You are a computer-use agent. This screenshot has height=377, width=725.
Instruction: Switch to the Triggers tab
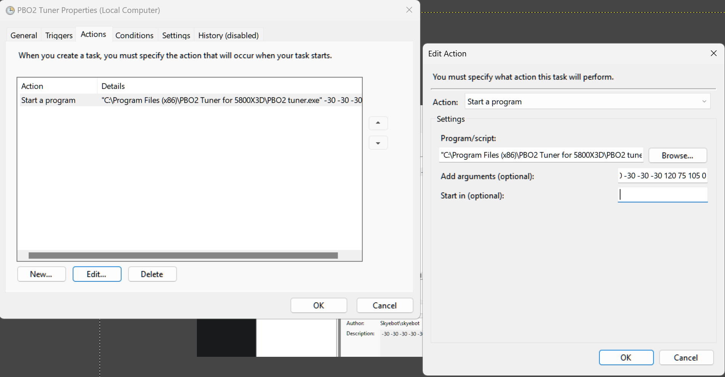pos(59,35)
